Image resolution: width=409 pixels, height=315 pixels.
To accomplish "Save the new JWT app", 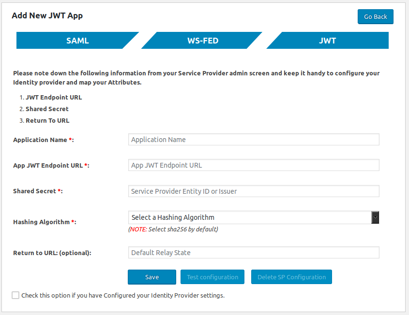I will coord(151,277).
